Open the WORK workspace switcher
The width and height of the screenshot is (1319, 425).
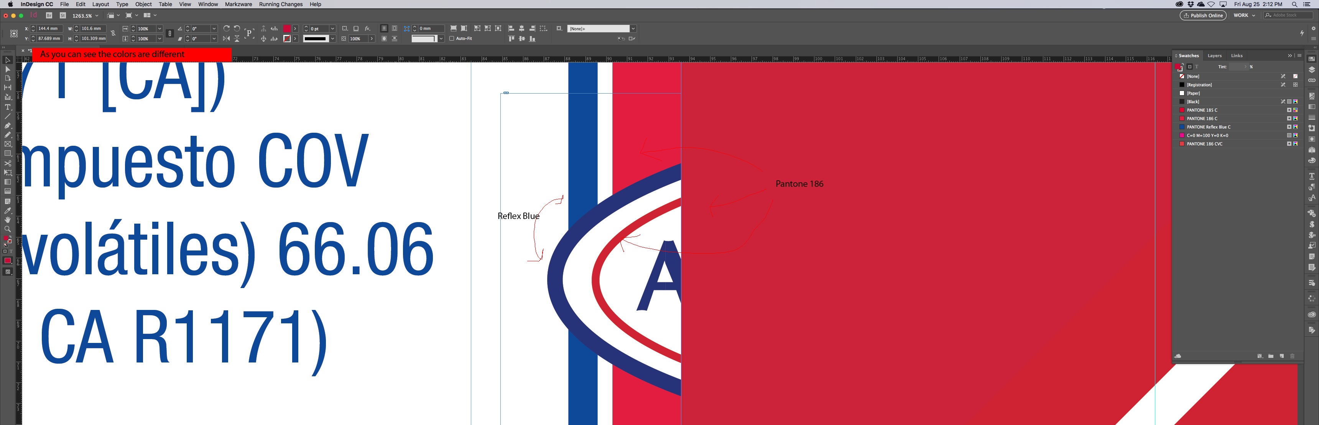[x=1244, y=15]
